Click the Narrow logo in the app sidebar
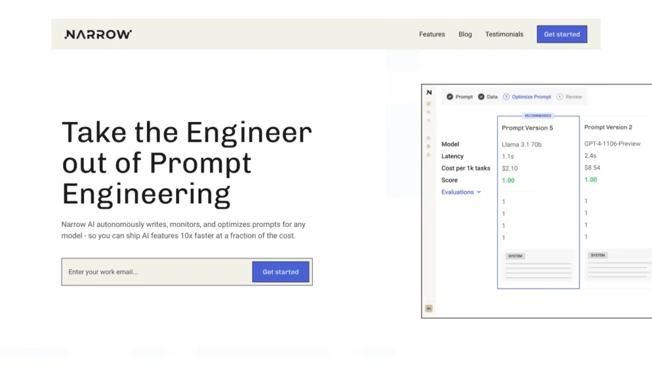 [x=429, y=92]
